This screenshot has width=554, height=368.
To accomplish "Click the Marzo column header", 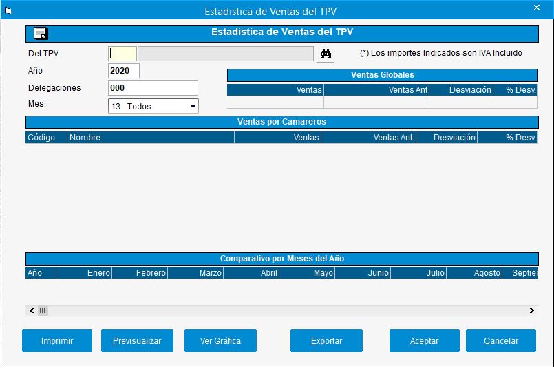I will pyautogui.click(x=195, y=272).
